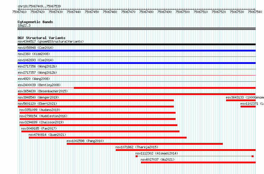Open nsv1071862 (Thareja2015) label

click(x=137, y=147)
